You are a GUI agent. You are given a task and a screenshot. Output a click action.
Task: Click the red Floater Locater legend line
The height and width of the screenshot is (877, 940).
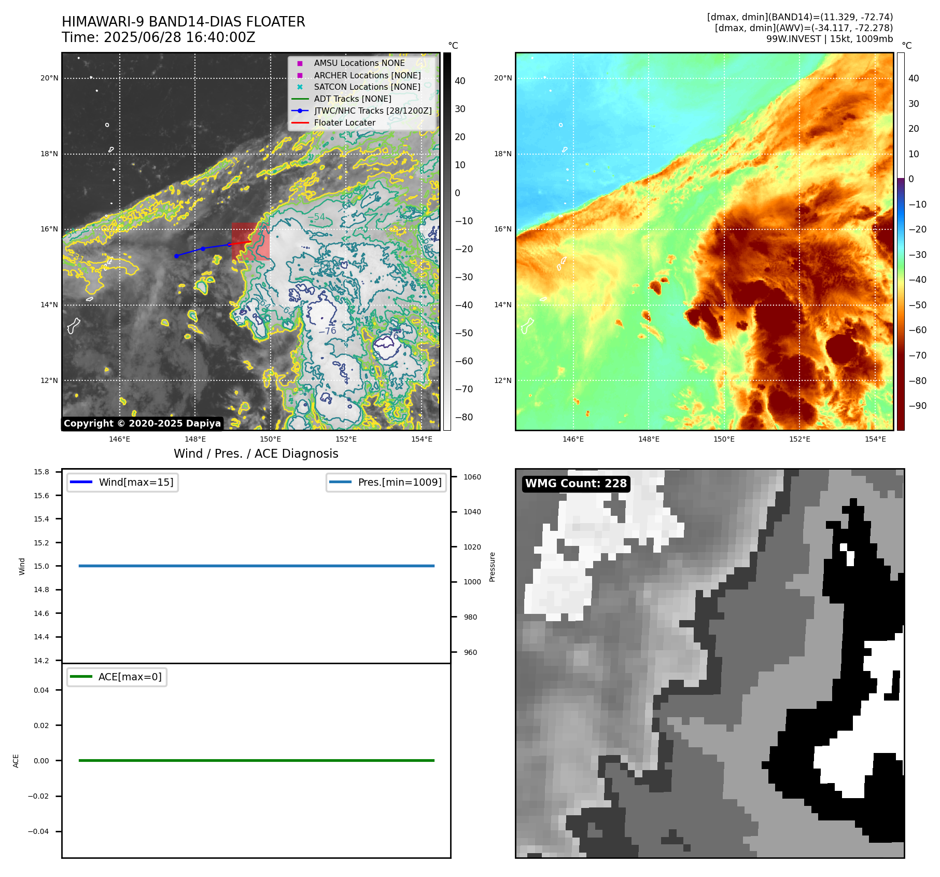300,123
